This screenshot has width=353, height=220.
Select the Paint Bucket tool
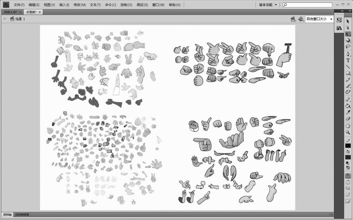pyautogui.click(x=348, y=106)
